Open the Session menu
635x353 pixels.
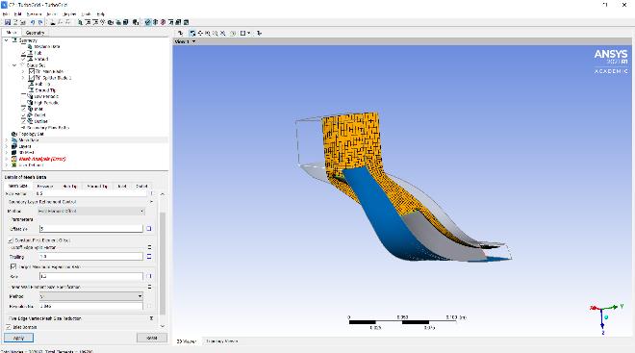[x=34, y=14]
